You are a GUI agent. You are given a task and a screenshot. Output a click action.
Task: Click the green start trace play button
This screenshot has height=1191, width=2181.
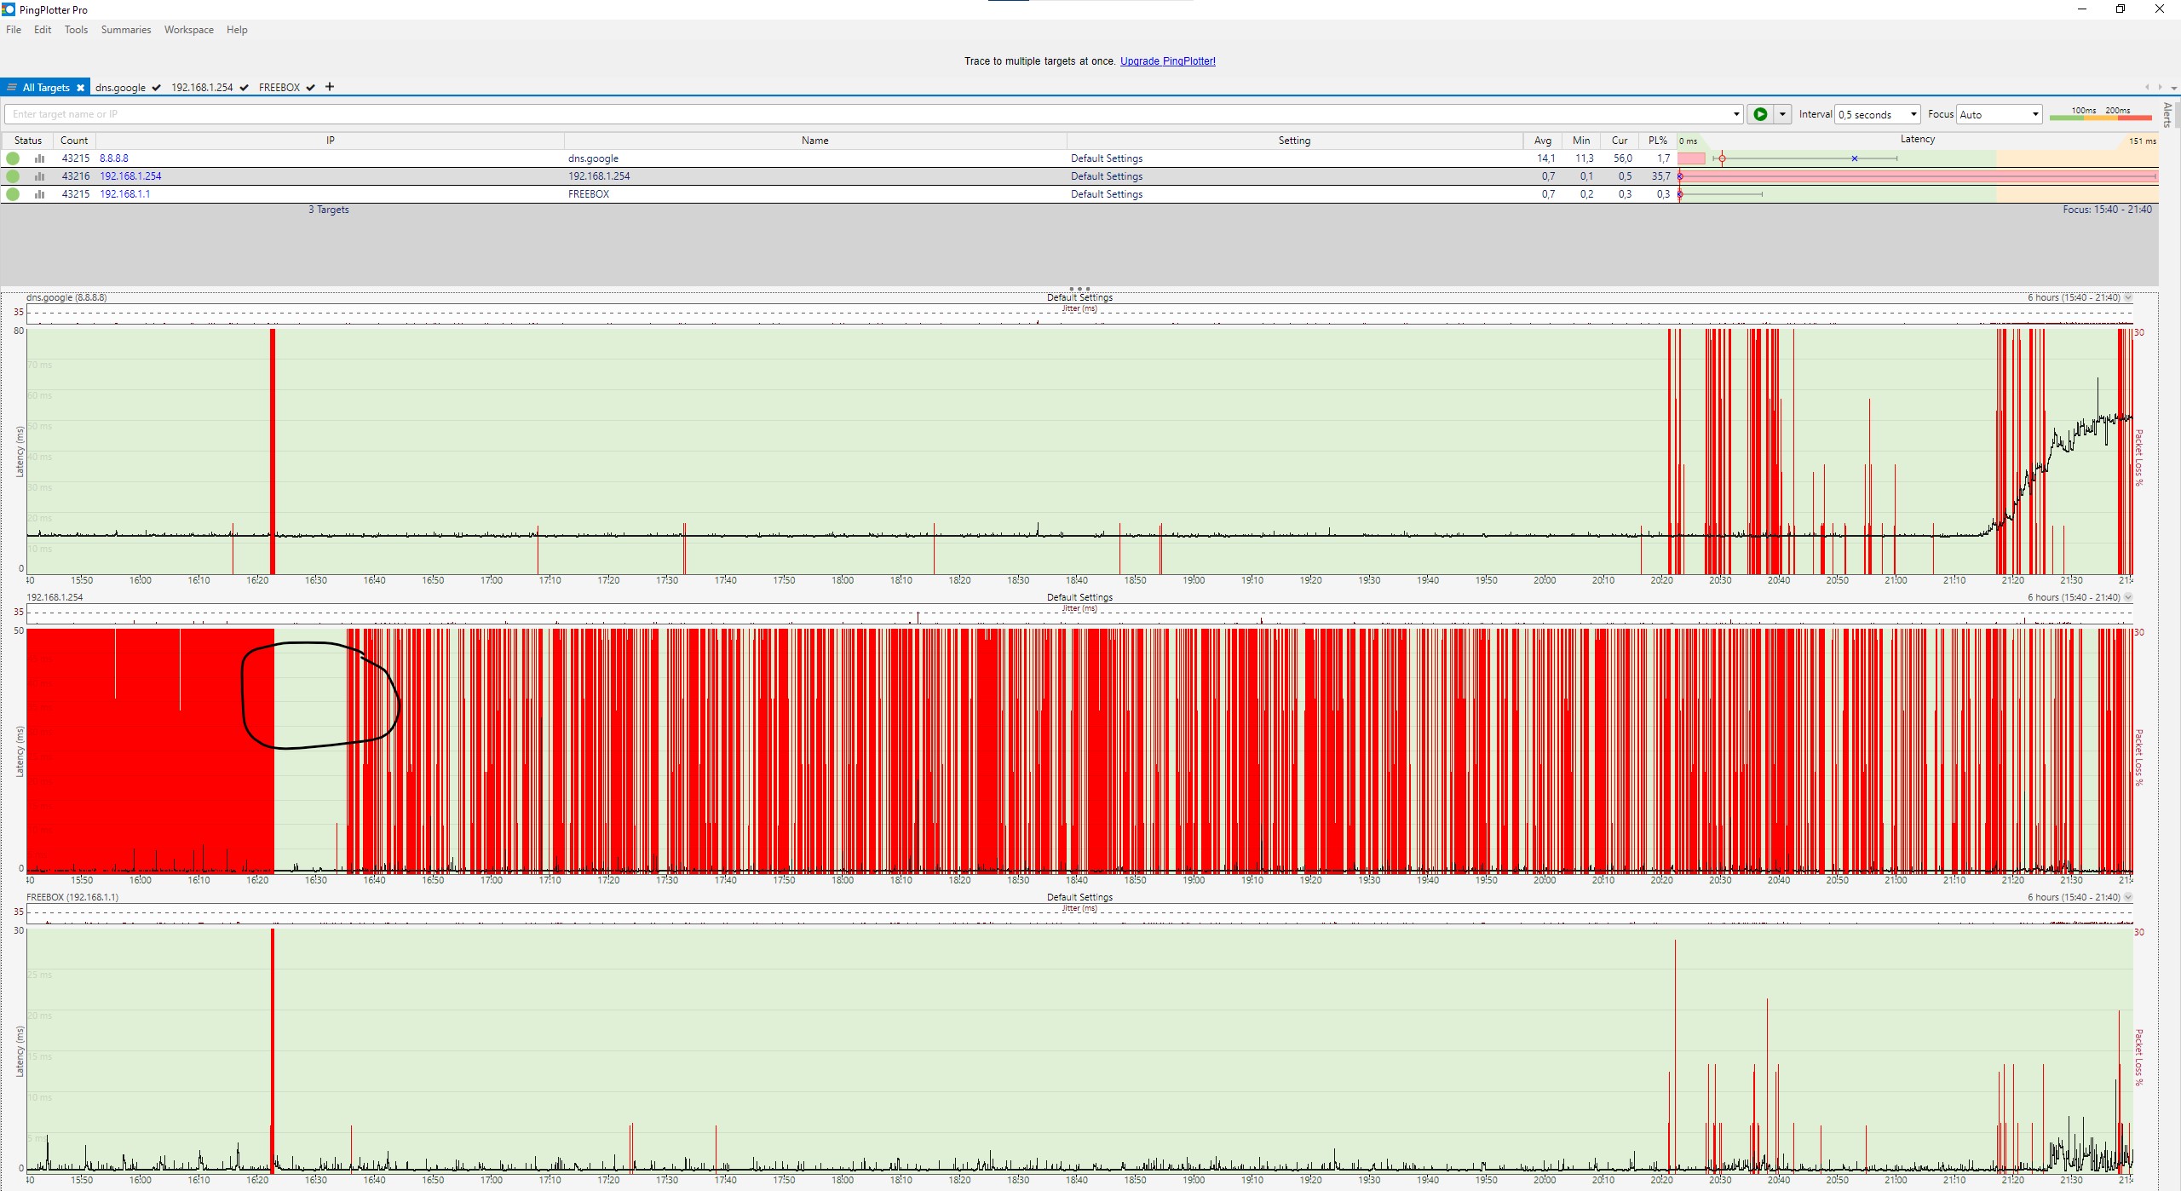pos(1760,114)
